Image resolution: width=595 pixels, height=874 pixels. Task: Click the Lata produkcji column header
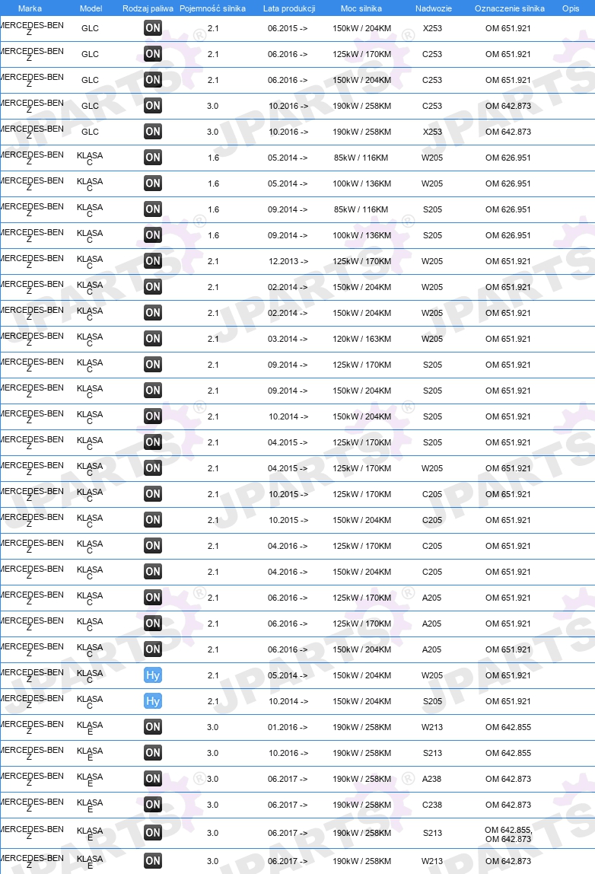[x=289, y=8]
